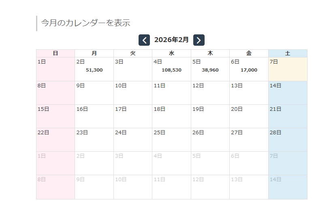Select Sunday February 1 cell
This screenshot has height=216, width=331.
tap(56, 69)
